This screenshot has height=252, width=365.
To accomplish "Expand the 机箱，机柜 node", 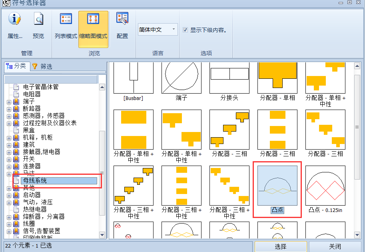I will tap(9, 138).
